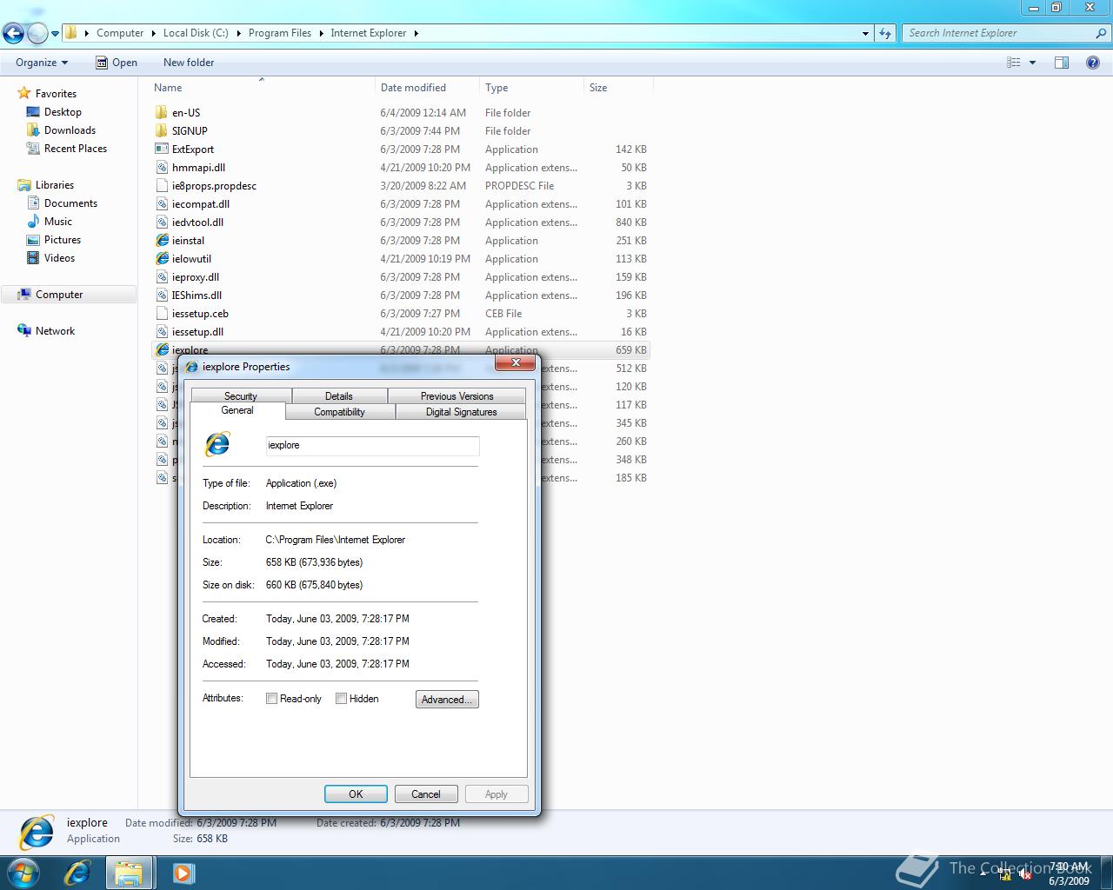Switch to the Digital Signatures tab

pos(461,412)
